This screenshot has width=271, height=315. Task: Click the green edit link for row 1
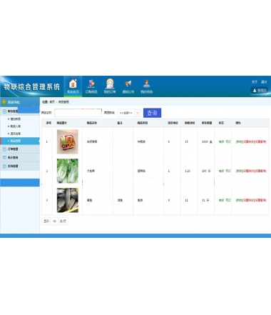pos(238,141)
